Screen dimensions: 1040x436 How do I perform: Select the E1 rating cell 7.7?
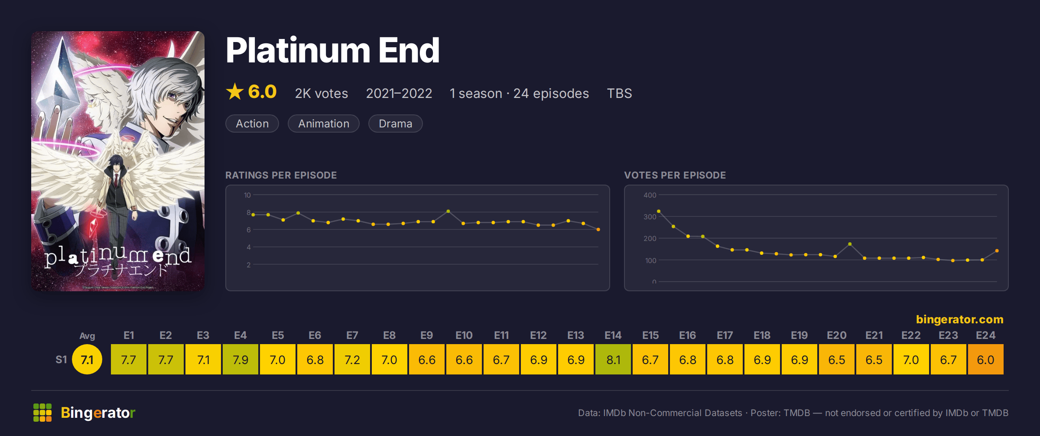pyautogui.click(x=129, y=359)
